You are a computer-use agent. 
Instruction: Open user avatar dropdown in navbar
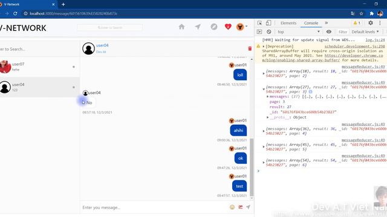click(x=241, y=27)
